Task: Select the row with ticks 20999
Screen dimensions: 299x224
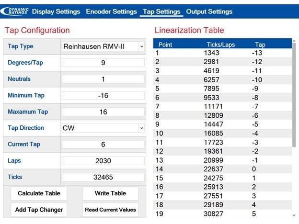Action: 222,160
